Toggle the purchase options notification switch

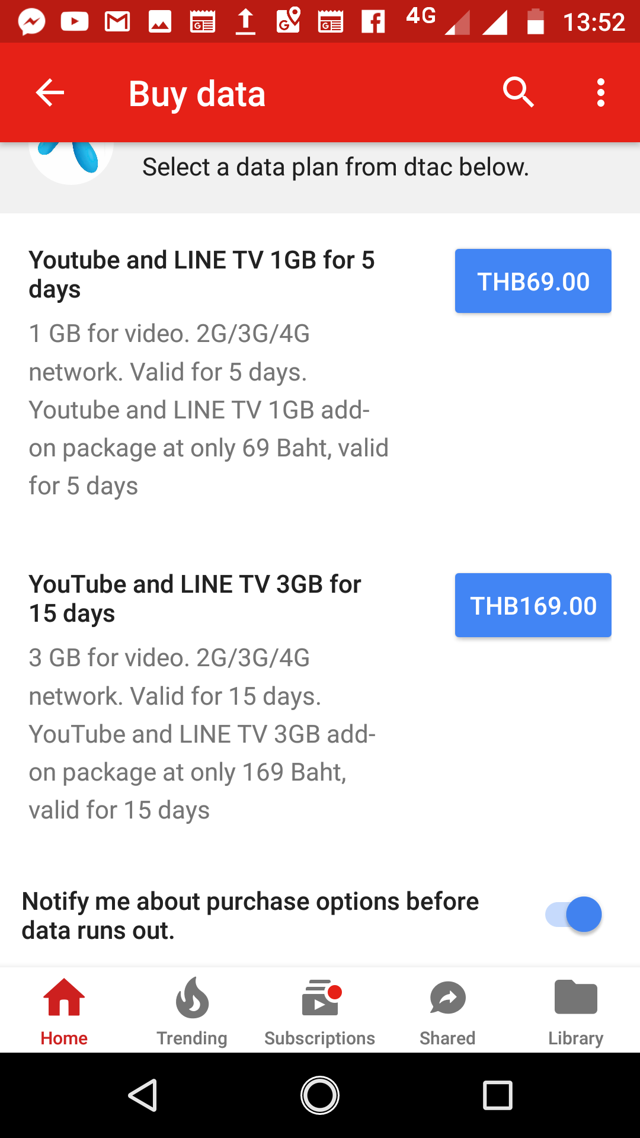pos(573,915)
